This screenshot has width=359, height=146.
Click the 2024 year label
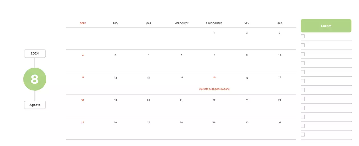pyautogui.click(x=35, y=53)
